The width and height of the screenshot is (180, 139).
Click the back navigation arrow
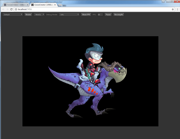[3, 9]
